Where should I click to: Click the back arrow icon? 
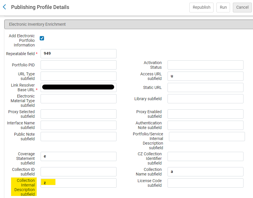point(4,7)
